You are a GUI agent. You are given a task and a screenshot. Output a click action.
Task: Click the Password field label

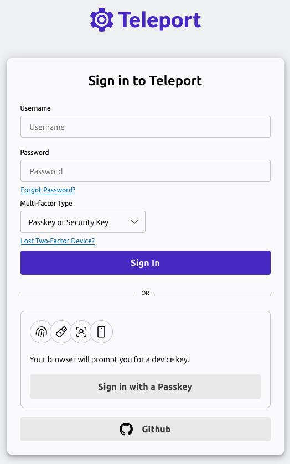pos(35,153)
